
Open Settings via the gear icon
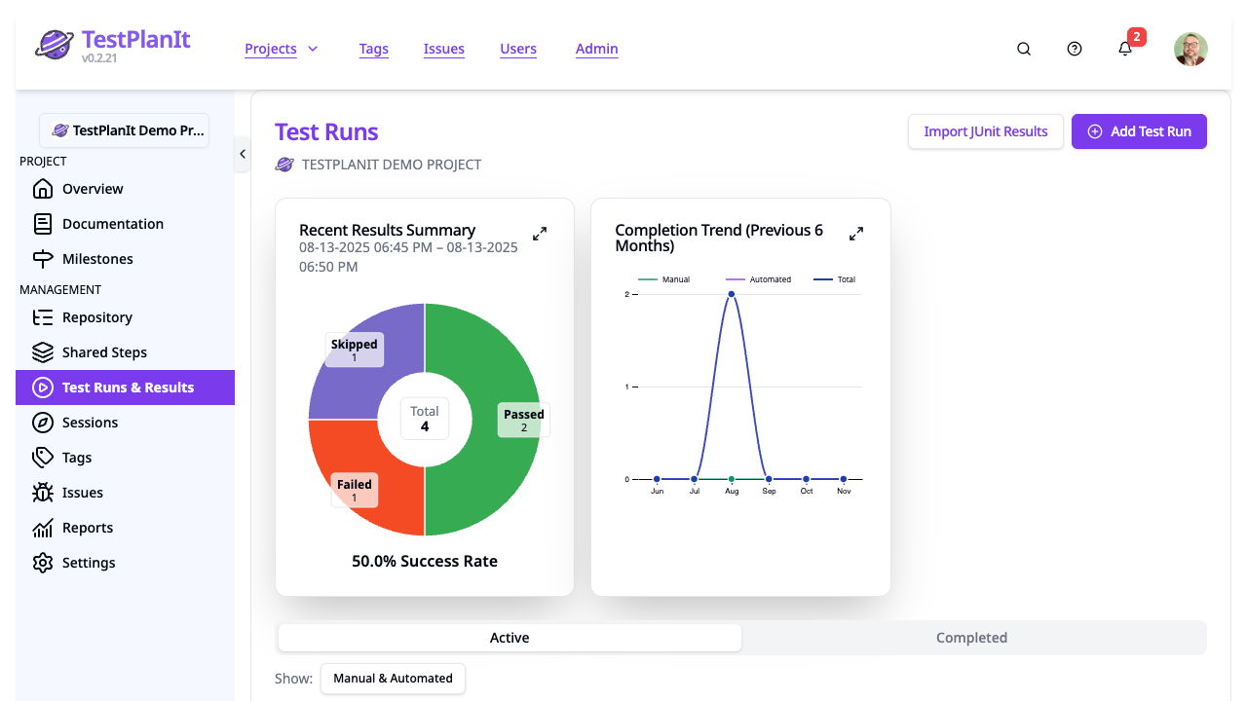(43, 562)
